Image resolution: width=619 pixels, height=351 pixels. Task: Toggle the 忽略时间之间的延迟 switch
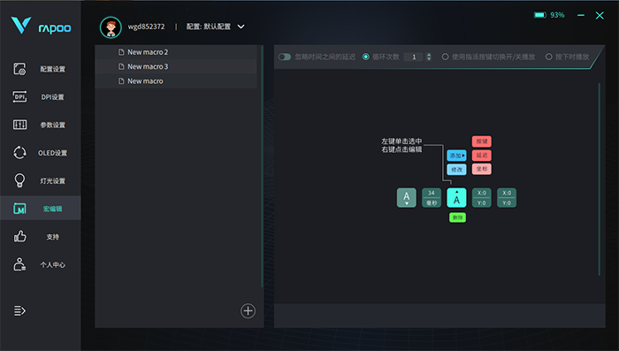click(285, 57)
